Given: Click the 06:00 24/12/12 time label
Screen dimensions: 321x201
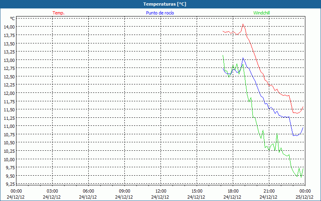Looking at the screenshot, I should tap(88, 194).
